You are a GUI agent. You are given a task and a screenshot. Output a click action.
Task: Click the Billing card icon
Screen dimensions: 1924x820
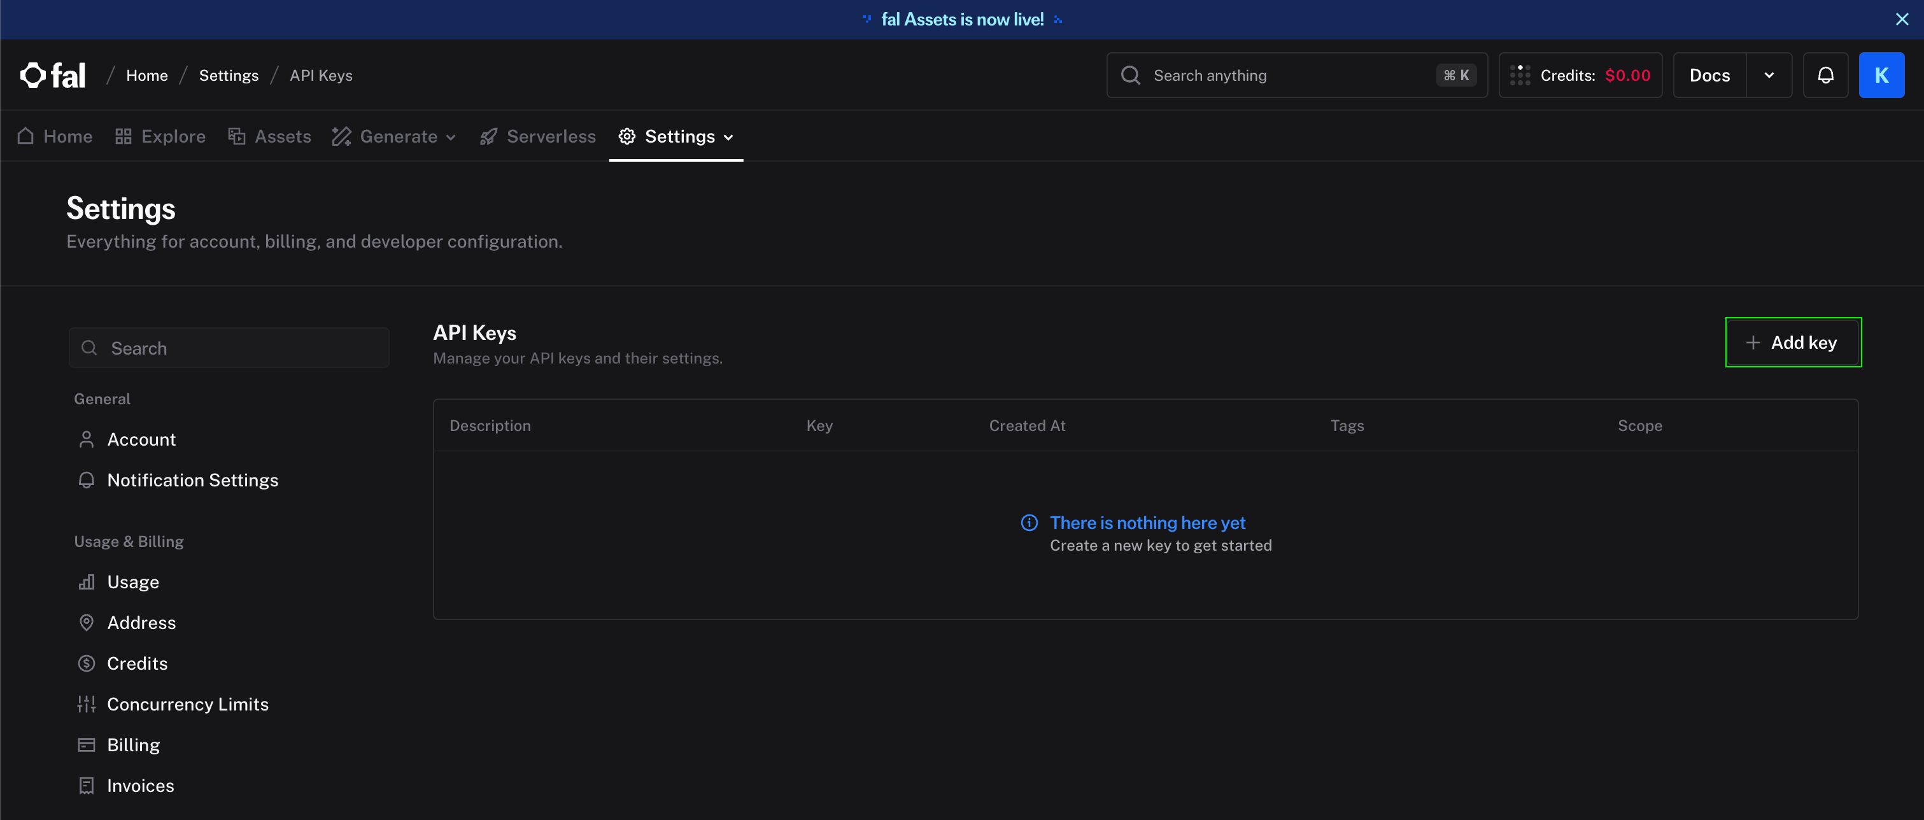tap(87, 745)
